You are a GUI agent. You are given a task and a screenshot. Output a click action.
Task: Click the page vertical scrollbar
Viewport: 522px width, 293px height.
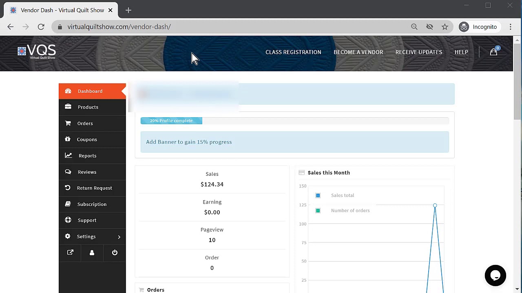click(517, 81)
